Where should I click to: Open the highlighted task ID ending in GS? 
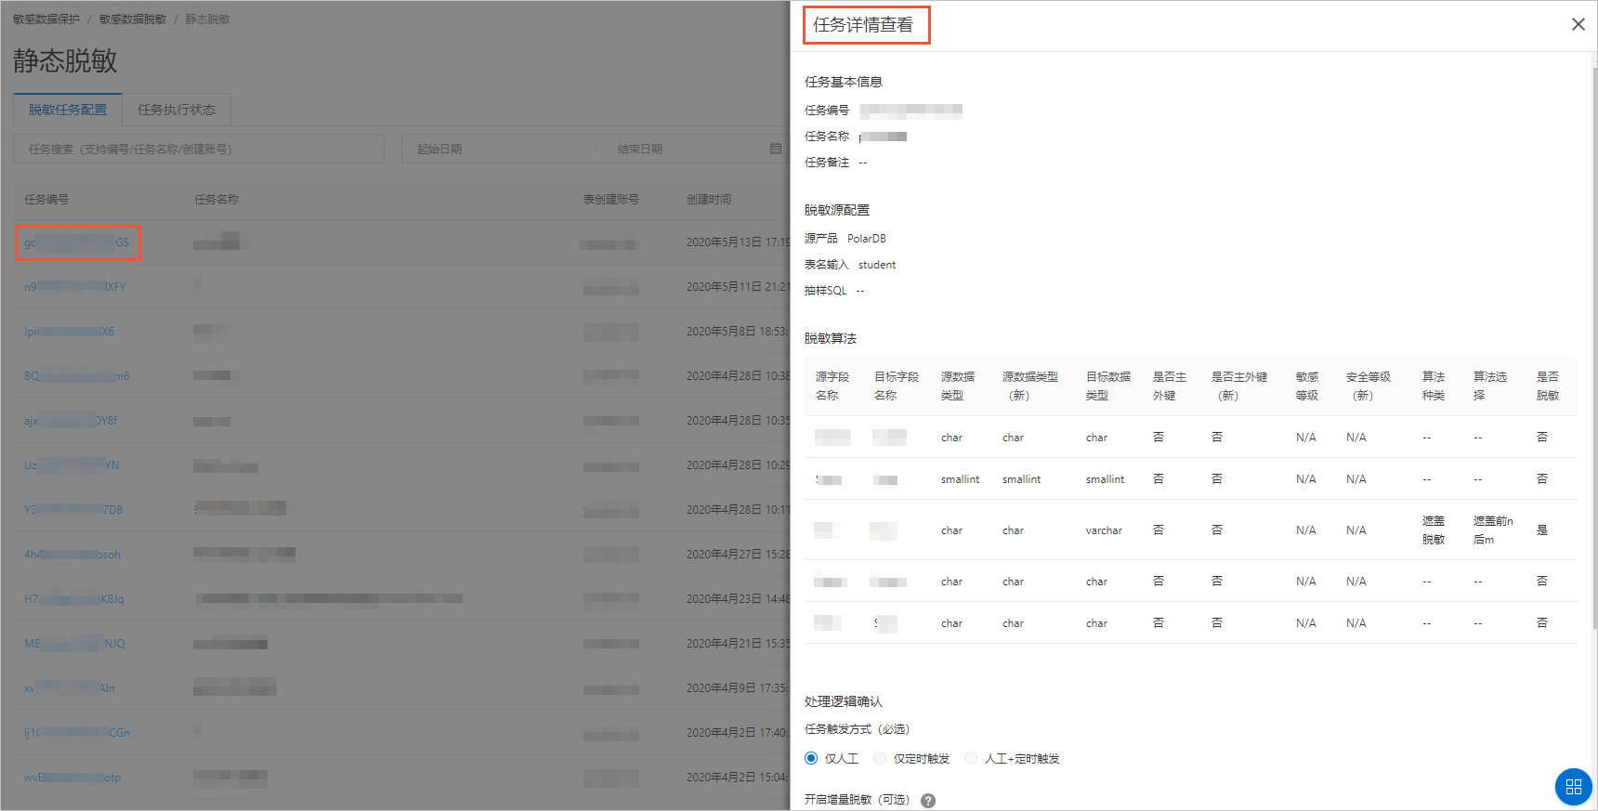click(77, 242)
